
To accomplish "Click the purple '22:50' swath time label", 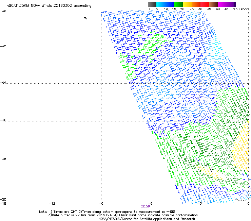I will click(x=146, y=206).
